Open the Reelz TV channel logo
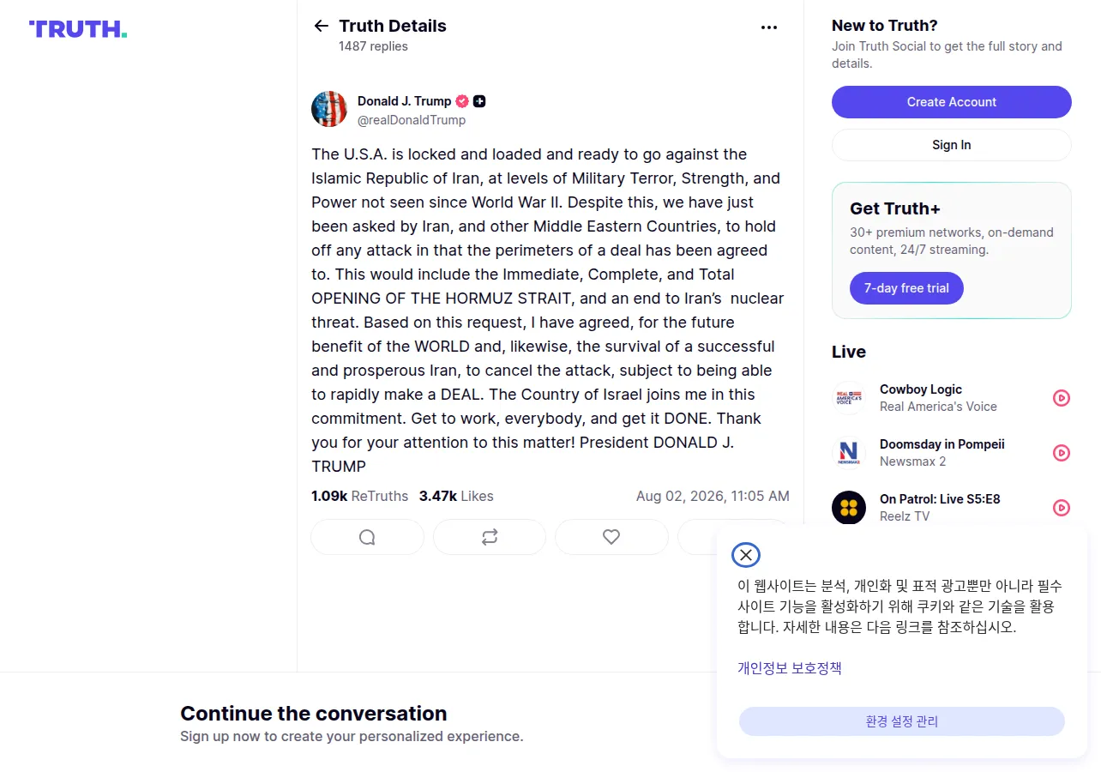Image resolution: width=1101 pixels, height=772 pixels. pyautogui.click(x=849, y=508)
